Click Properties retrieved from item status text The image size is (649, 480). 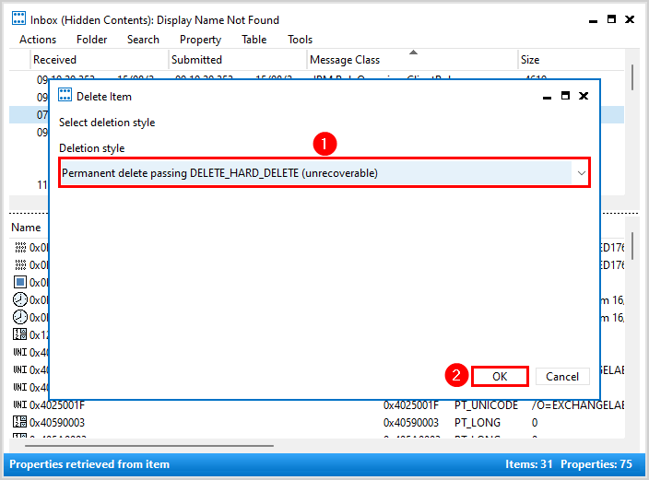pos(89,463)
